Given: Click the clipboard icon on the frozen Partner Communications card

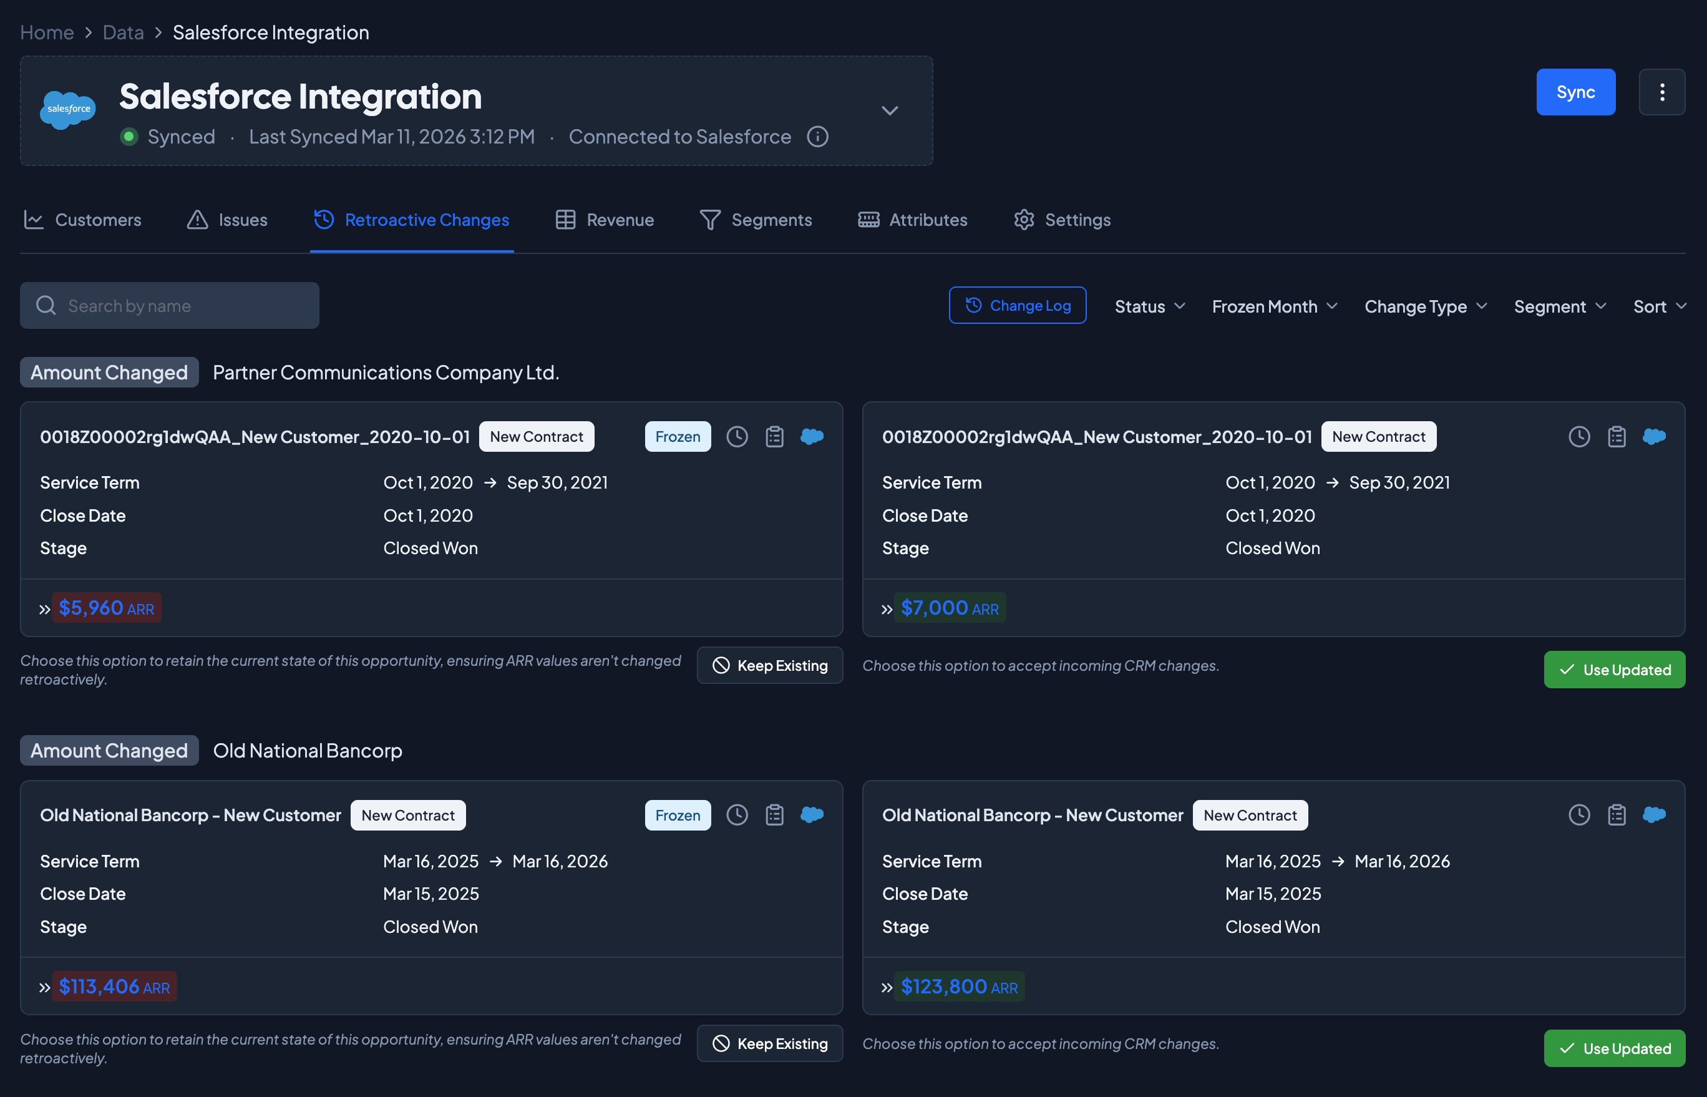Looking at the screenshot, I should [x=774, y=437].
